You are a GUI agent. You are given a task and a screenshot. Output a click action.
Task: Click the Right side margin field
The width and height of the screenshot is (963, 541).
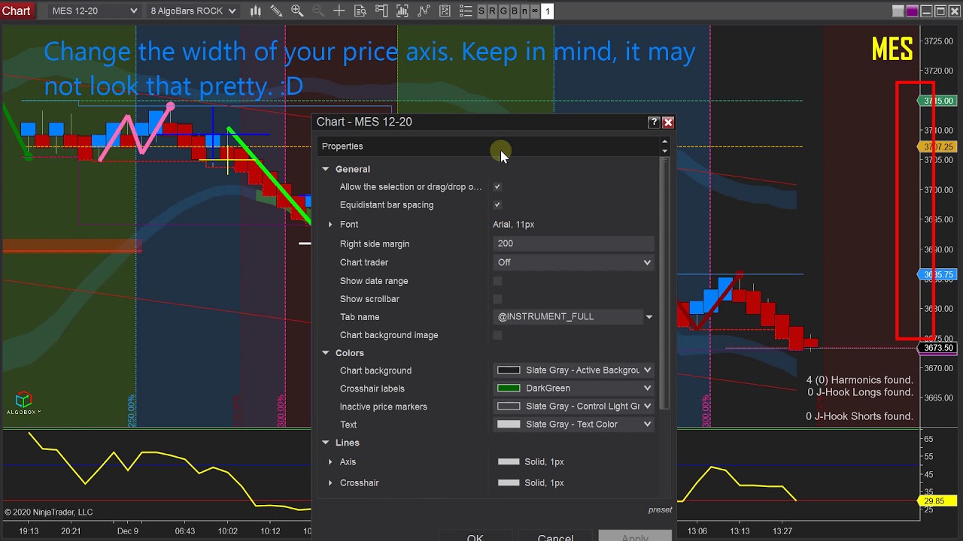pos(574,243)
